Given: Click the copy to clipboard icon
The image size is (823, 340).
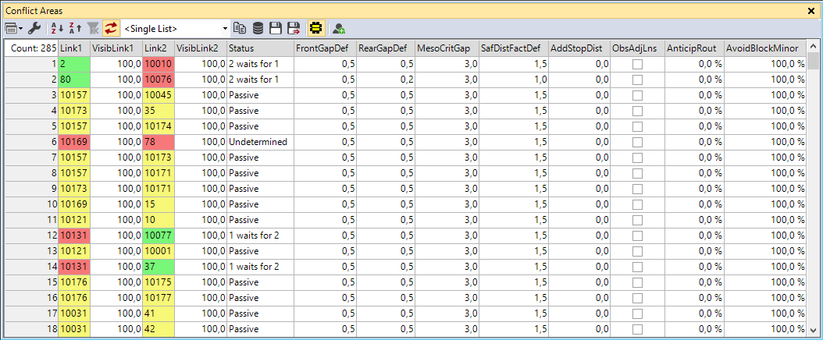Looking at the screenshot, I should (x=241, y=28).
